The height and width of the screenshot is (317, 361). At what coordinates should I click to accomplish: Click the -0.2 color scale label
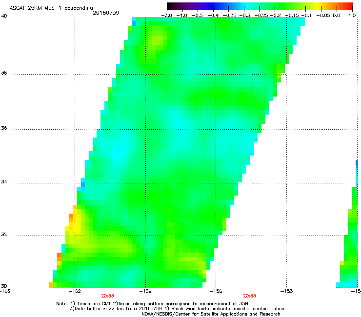click(x=276, y=16)
